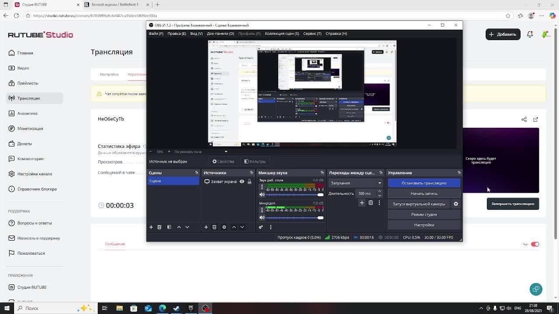The width and height of the screenshot is (559, 314).
Task: Switch to the Battlefield 3 browser tab
Action: (x=117, y=5)
